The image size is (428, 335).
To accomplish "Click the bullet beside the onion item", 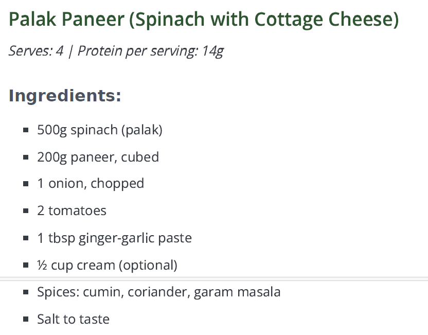I will [26, 184].
